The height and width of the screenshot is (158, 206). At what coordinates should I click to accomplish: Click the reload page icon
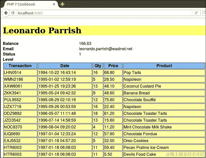(x=196, y=13)
